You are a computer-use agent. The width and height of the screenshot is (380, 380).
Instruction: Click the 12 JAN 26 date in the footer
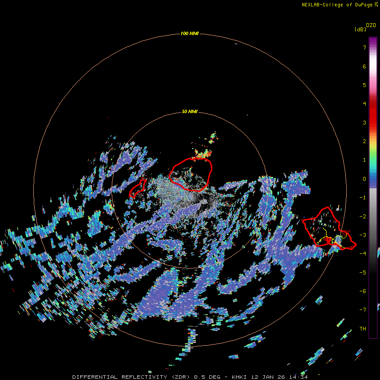[268, 377]
